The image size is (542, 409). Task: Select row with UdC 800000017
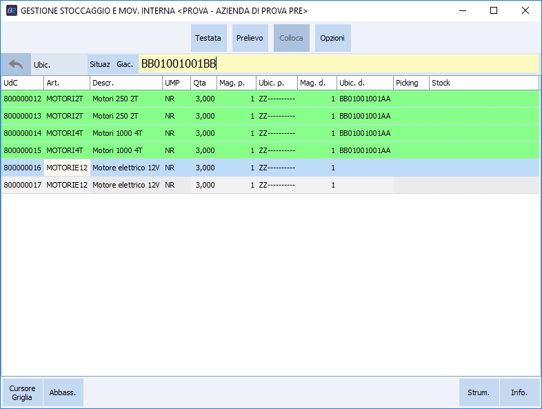[x=23, y=185]
